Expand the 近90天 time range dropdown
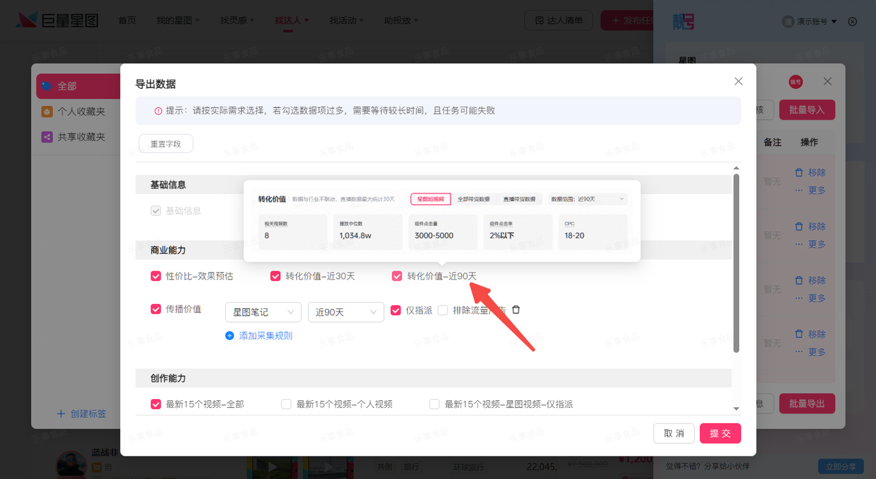876x479 pixels. coord(346,312)
